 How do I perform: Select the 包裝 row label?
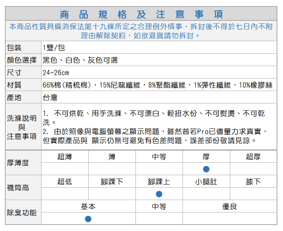click(14, 48)
